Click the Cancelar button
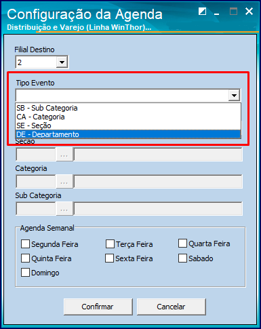Viewport: 261px width, 329px height. tap(172, 307)
